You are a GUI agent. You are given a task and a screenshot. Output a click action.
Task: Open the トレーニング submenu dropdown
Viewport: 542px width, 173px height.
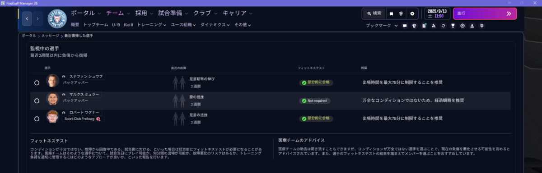coord(151,25)
